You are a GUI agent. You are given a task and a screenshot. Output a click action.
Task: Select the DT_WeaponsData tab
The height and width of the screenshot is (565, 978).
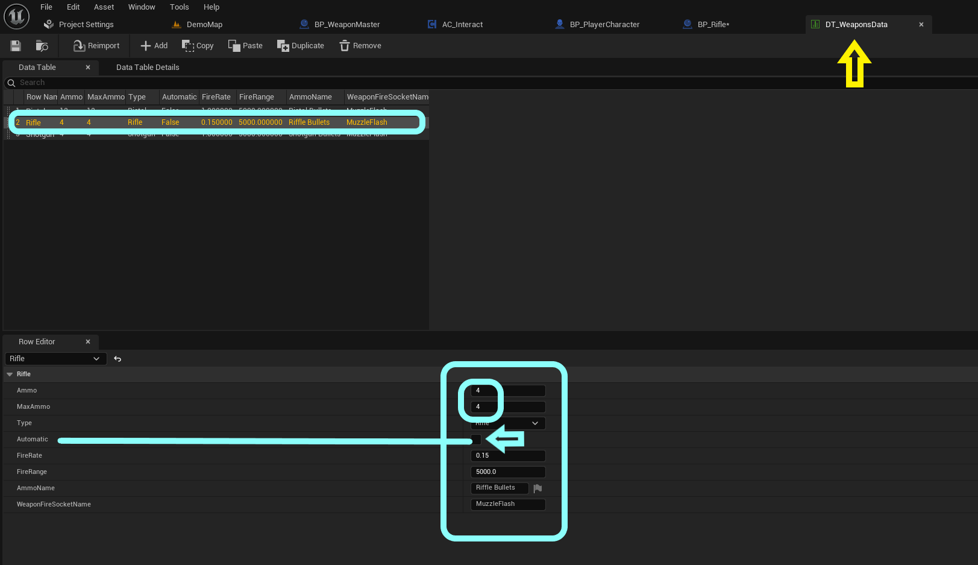click(856, 25)
